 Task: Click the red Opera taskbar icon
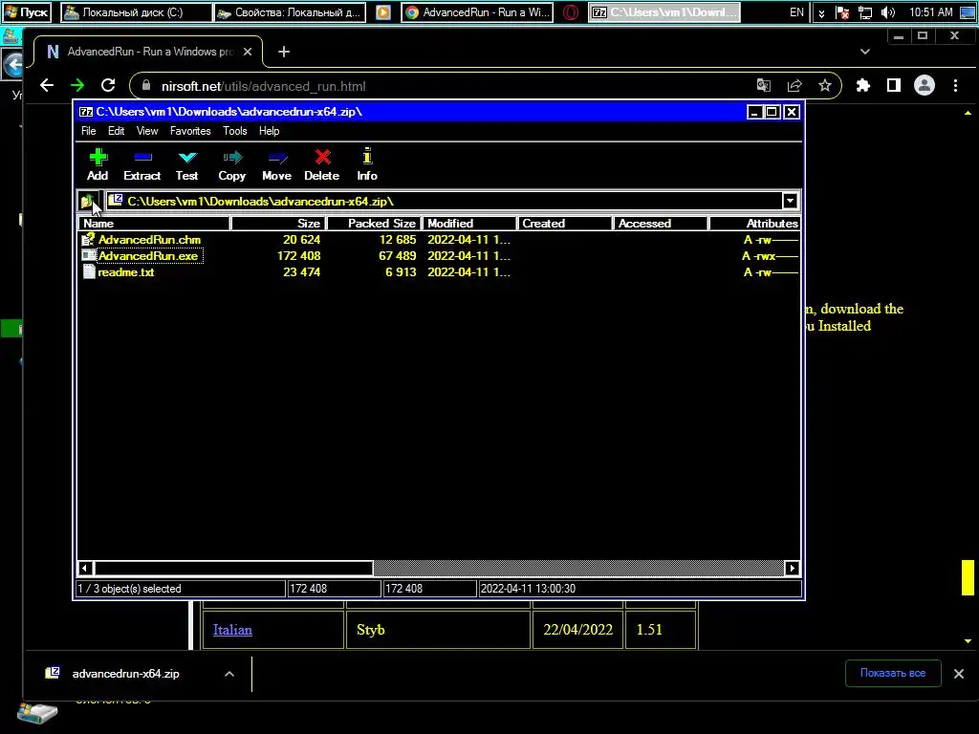pos(570,11)
